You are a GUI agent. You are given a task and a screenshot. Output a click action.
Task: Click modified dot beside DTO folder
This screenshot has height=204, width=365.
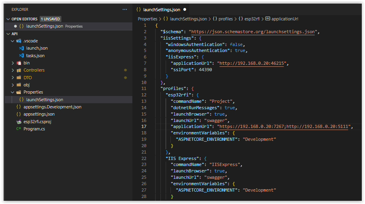point(126,78)
